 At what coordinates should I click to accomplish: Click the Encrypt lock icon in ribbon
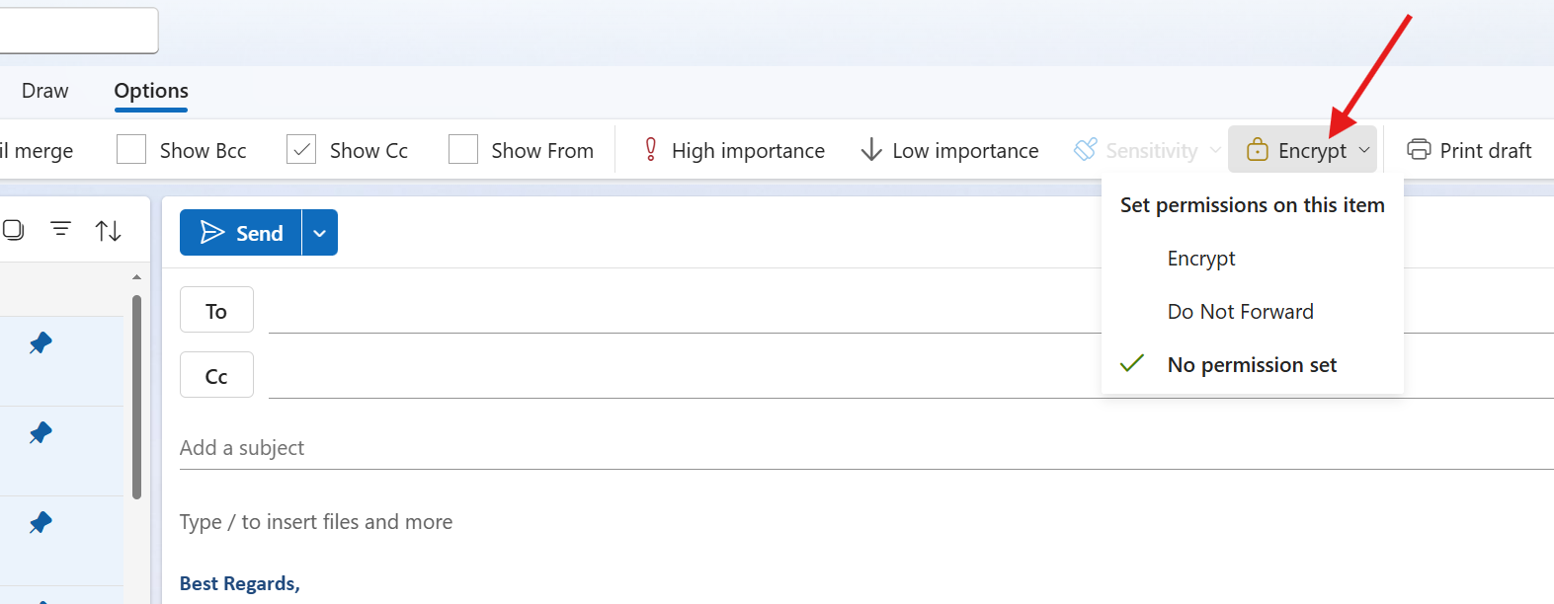(1257, 150)
